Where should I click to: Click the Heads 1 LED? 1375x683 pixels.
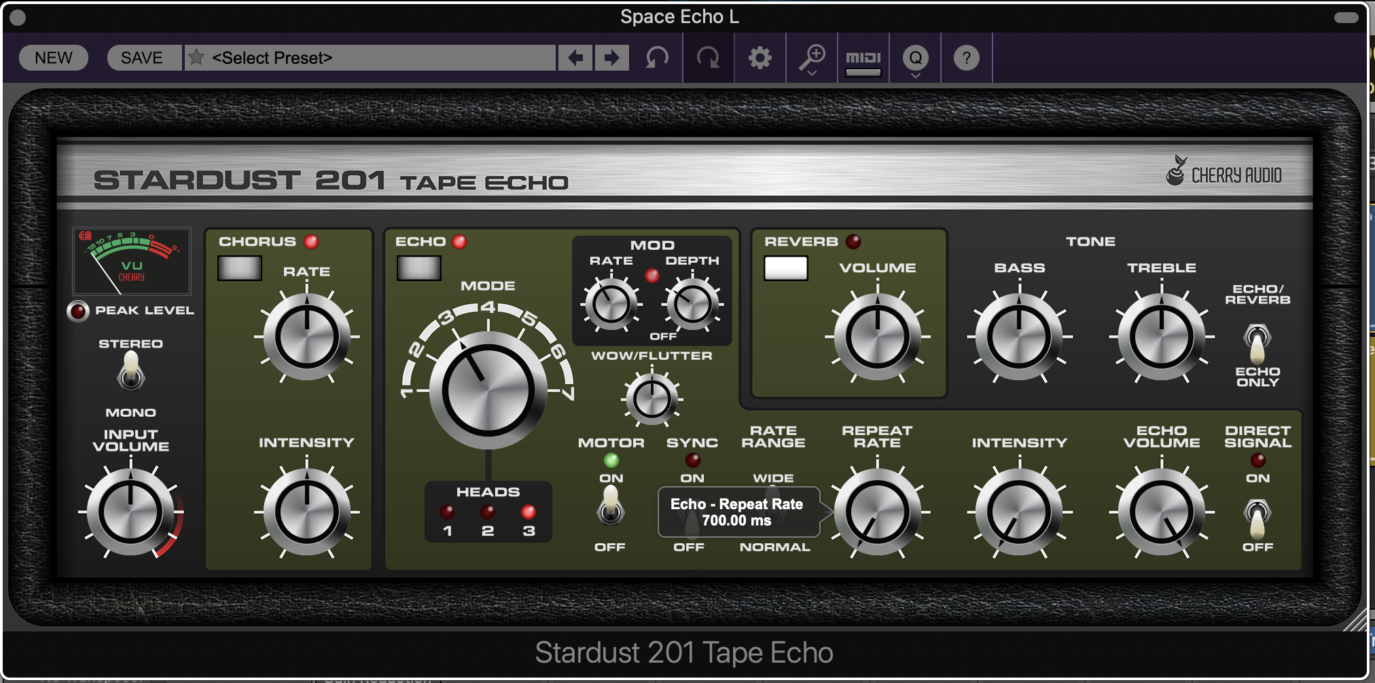click(x=447, y=511)
